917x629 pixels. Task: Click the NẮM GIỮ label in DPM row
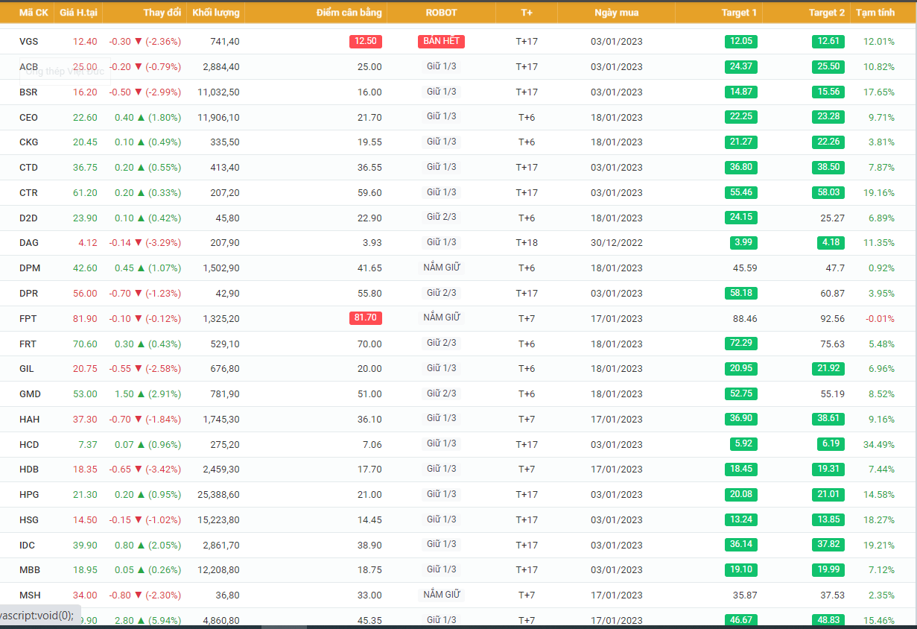pyautogui.click(x=442, y=268)
